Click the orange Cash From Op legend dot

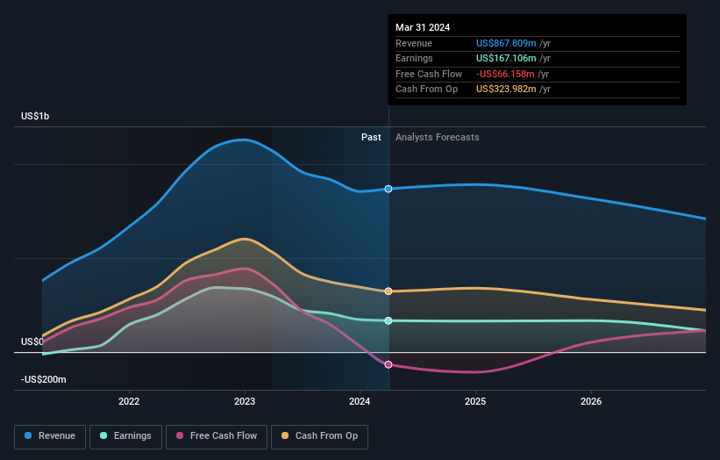[x=285, y=435]
